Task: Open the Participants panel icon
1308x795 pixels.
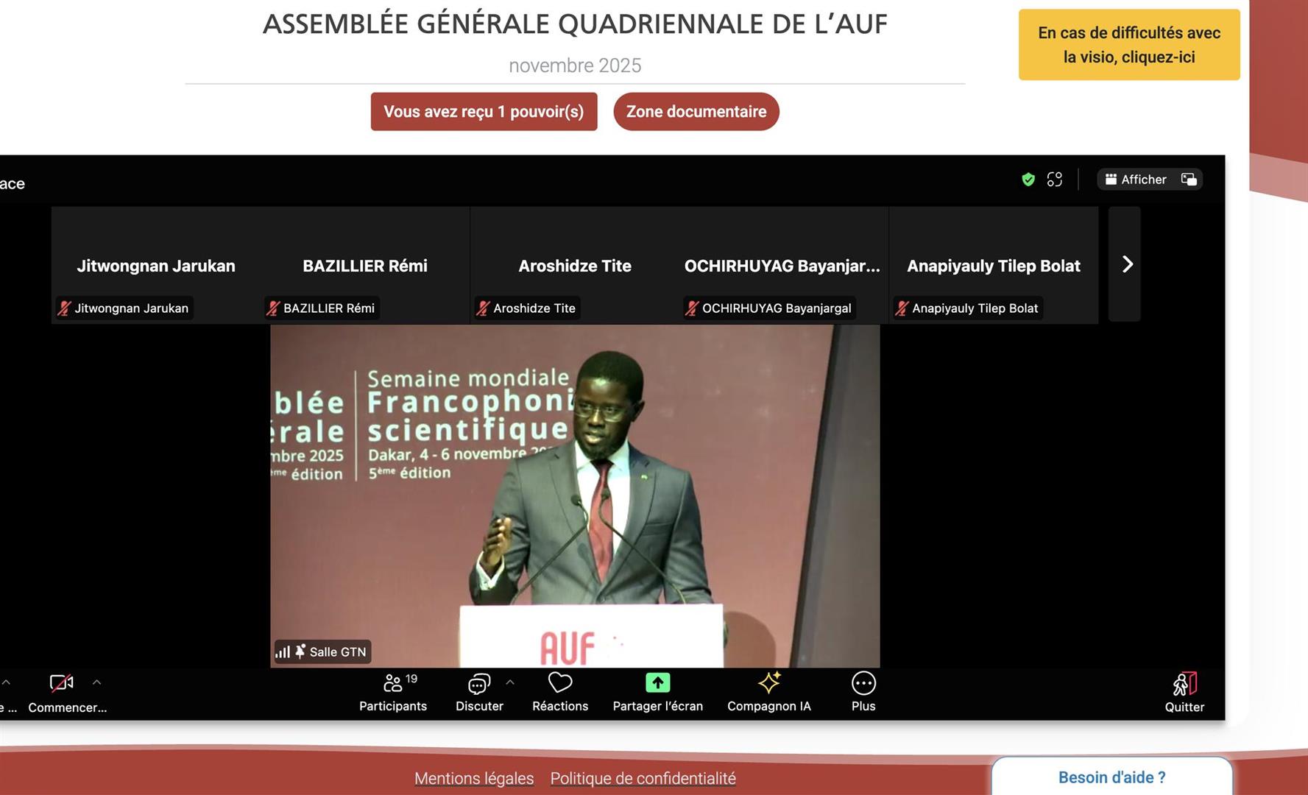Action: (x=393, y=684)
